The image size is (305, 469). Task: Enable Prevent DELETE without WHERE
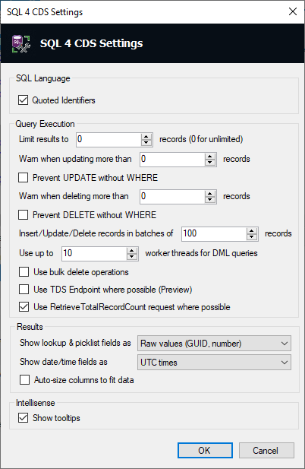point(24,215)
